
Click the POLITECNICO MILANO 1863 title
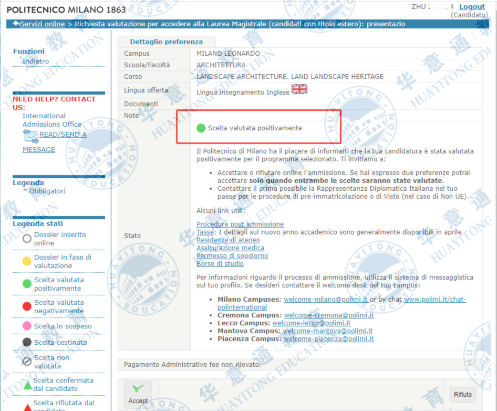(x=66, y=10)
